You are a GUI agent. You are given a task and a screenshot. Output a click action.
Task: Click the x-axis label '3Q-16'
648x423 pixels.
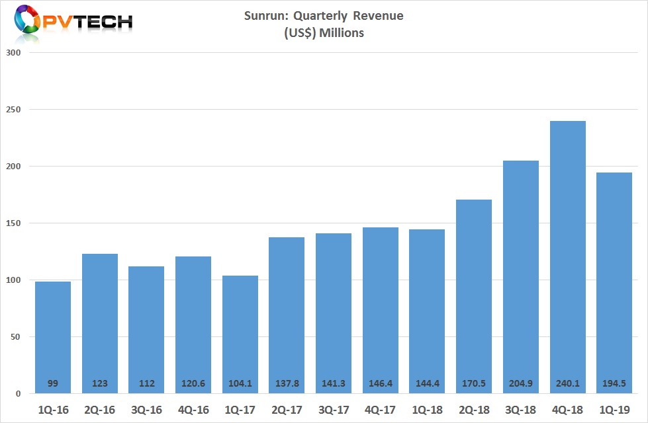coord(147,410)
